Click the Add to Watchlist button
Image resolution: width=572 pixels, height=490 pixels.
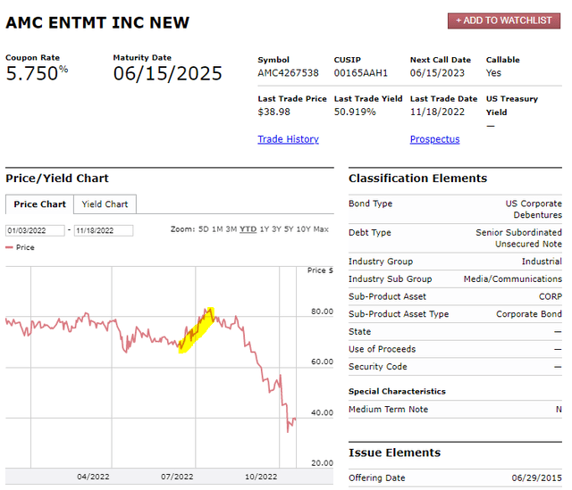504,21
